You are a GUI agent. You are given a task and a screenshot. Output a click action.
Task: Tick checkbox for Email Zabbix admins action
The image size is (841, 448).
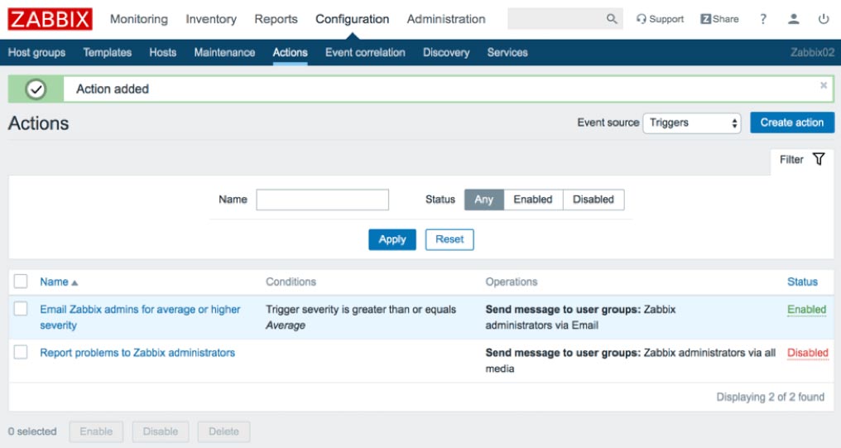21,309
